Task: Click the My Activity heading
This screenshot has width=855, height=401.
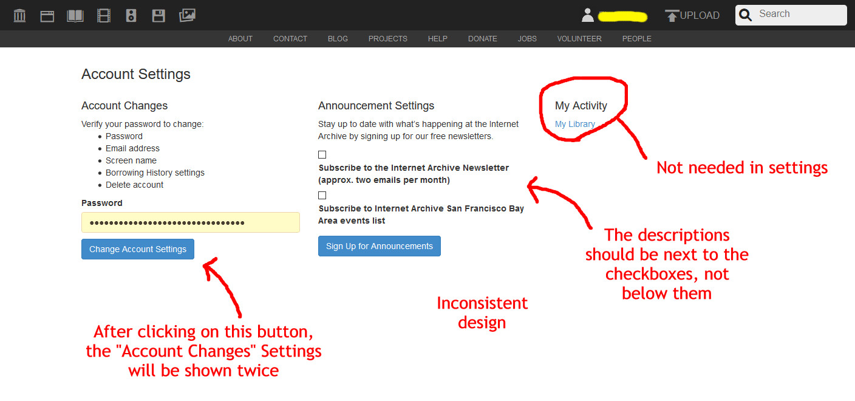Action: pos(581,106)
